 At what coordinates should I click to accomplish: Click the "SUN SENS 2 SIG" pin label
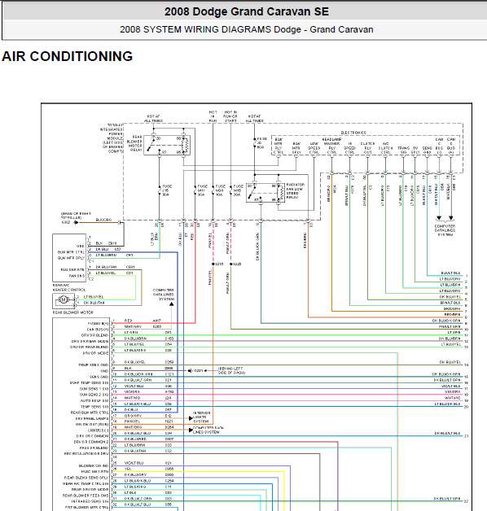94,395
